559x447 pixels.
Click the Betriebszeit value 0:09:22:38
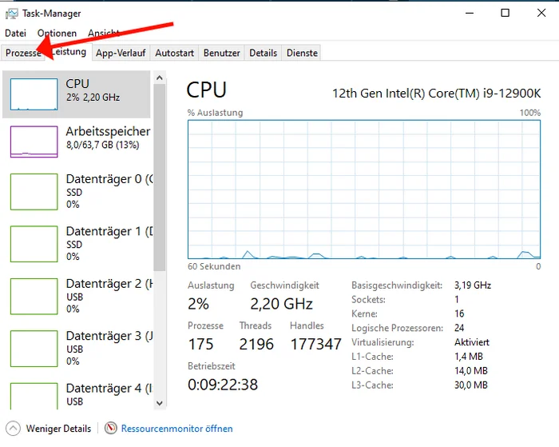pyautogui.click(x=223, y=385)
